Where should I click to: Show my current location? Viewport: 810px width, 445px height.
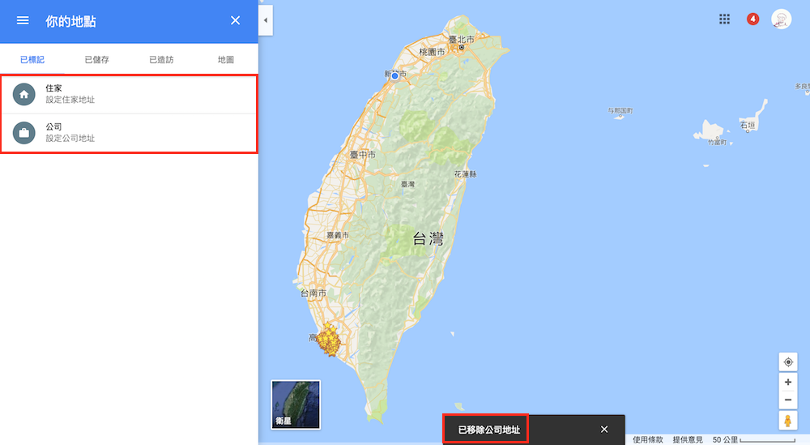788,362
